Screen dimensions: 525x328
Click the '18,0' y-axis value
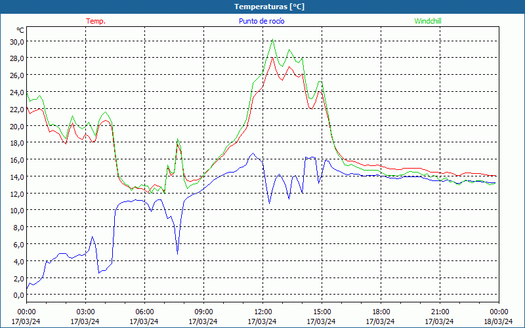16,143
